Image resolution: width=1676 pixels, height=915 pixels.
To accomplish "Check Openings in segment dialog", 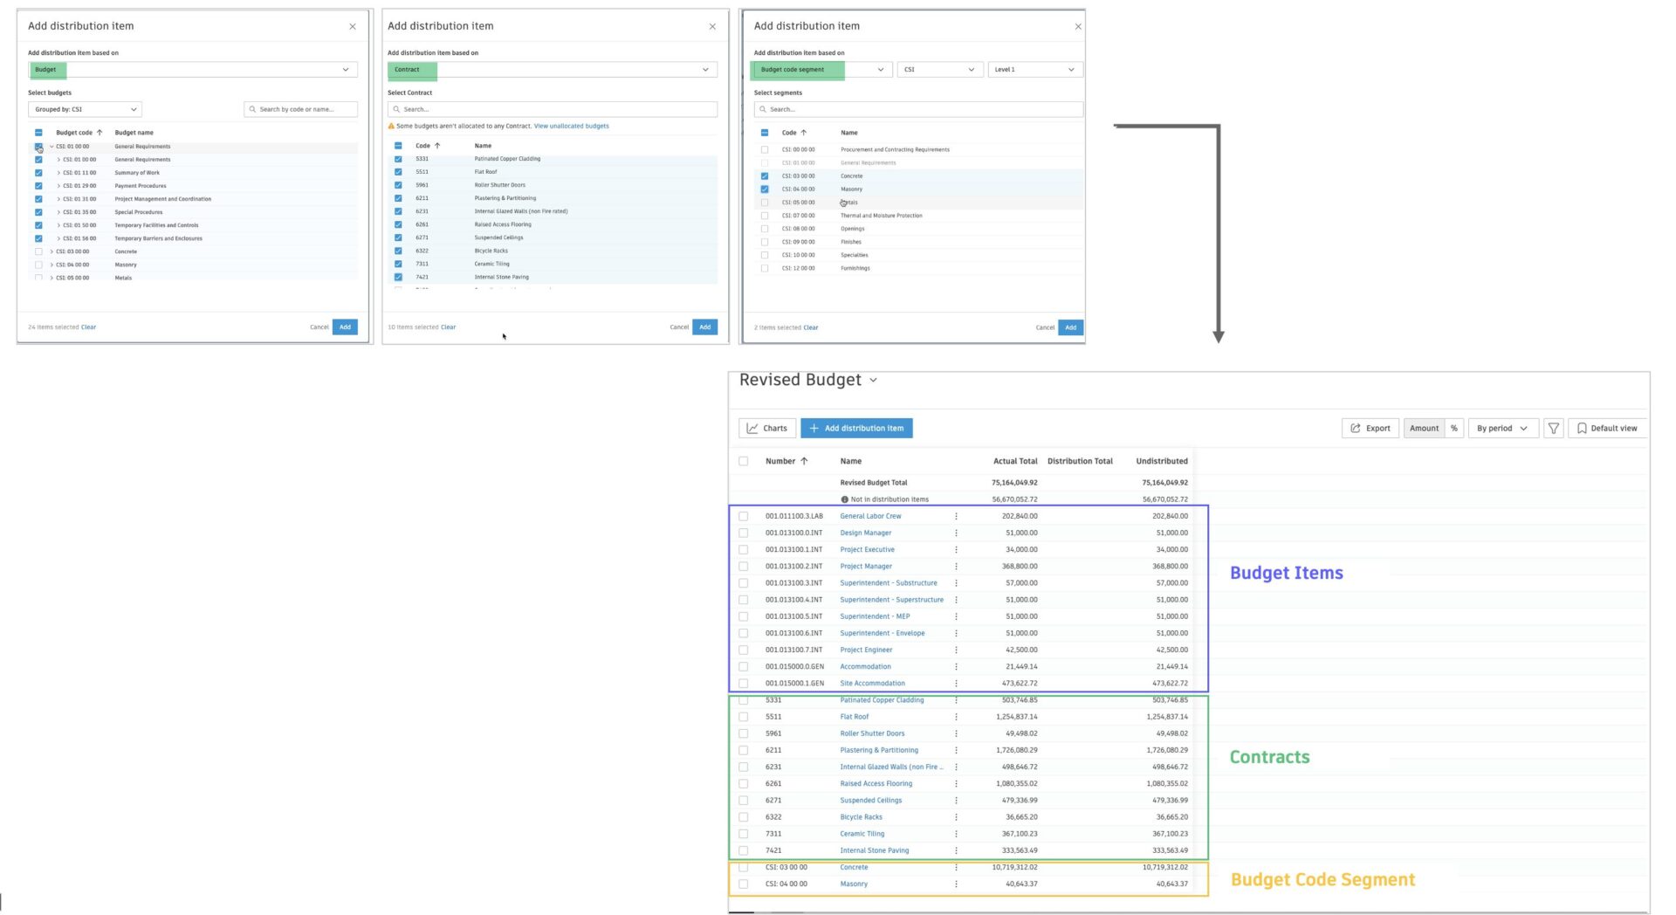I will pyautogui.click(x=765, y=229).
